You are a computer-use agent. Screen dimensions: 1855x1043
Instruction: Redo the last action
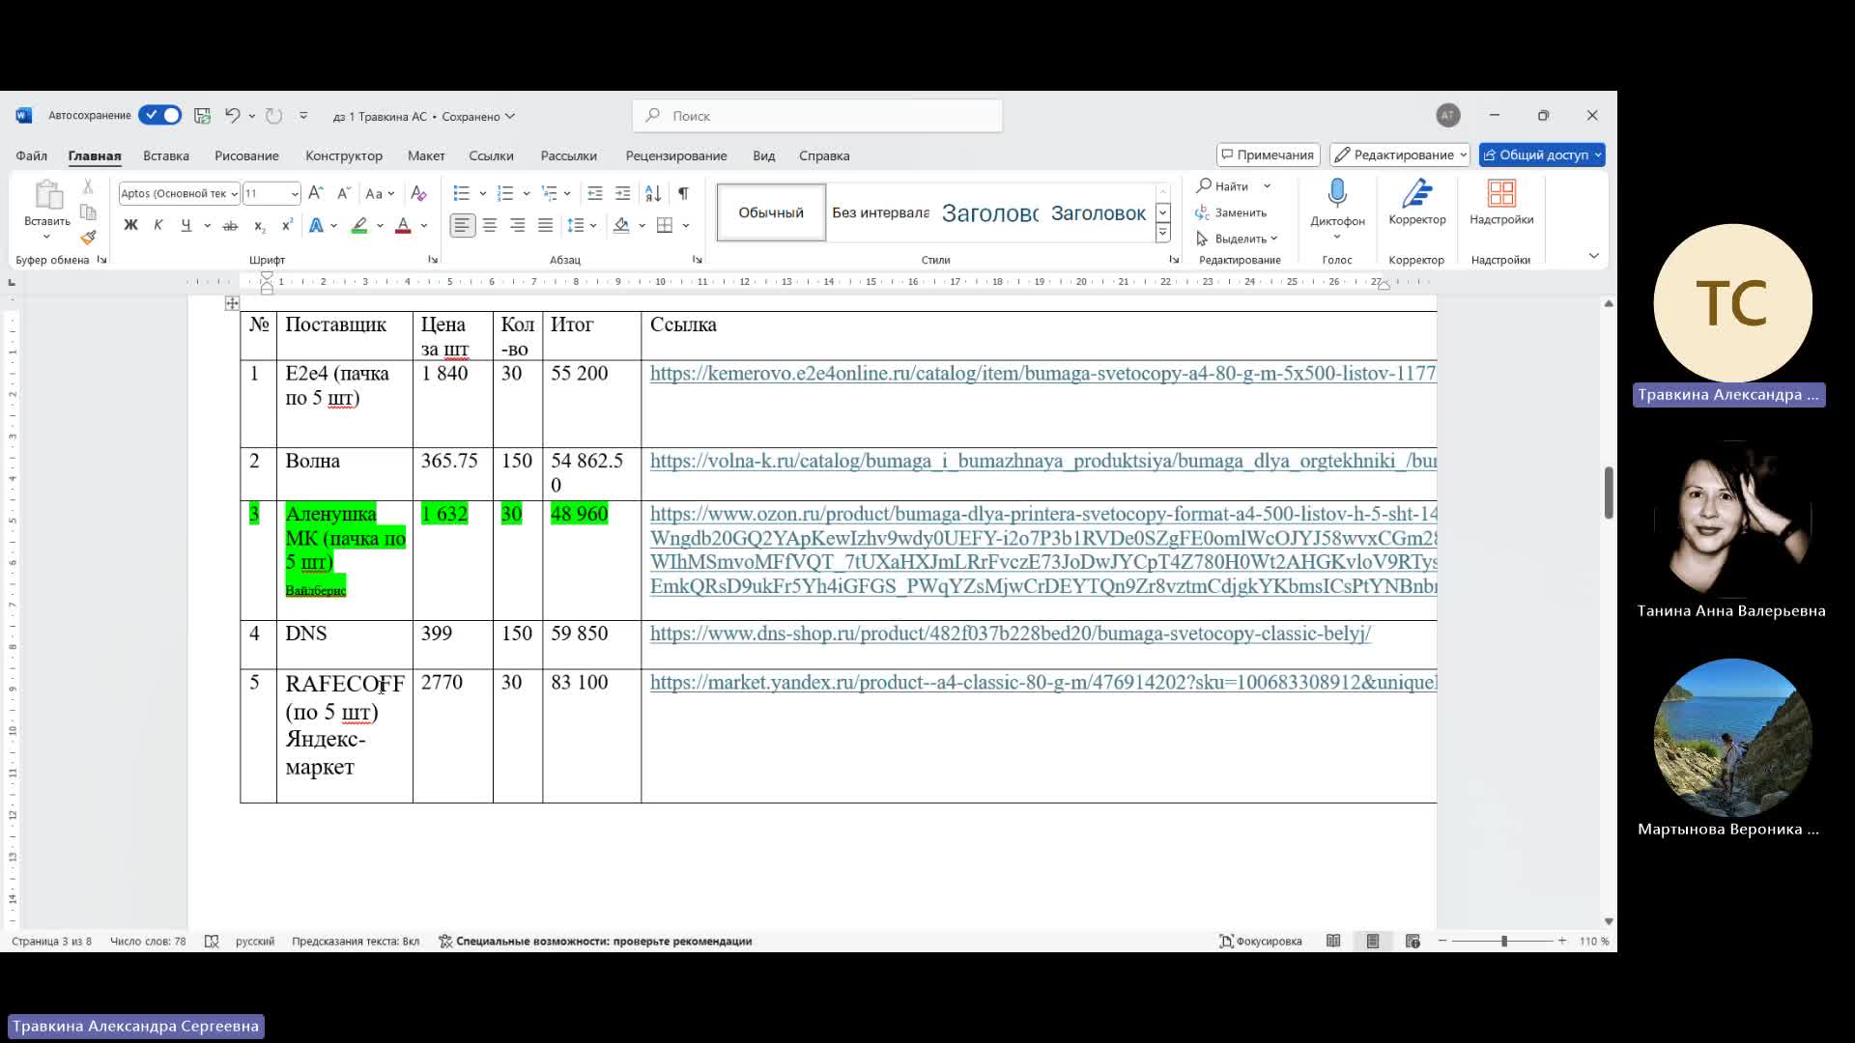(274, 116)
